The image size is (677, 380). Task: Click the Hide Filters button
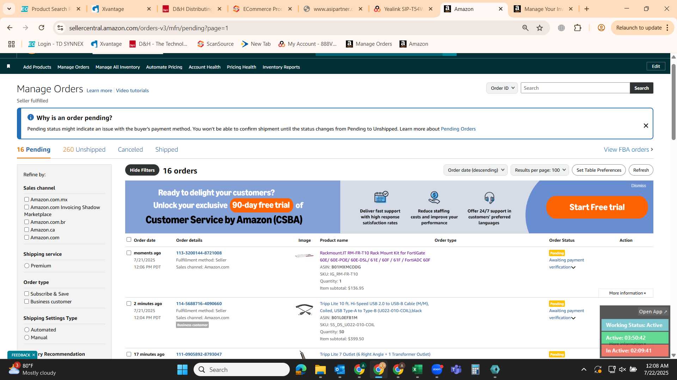pyautogui.click(x=142, y=170)
